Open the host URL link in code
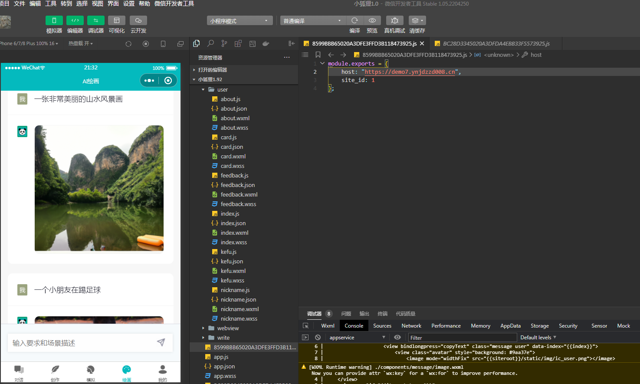The height and width of the screenshot is (384, 640). [x=410, y=72]
